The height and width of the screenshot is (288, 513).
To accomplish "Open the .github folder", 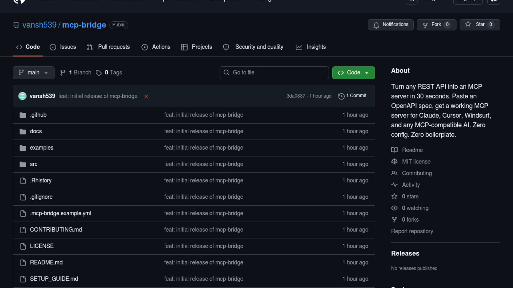I will (x=38, y=115).
